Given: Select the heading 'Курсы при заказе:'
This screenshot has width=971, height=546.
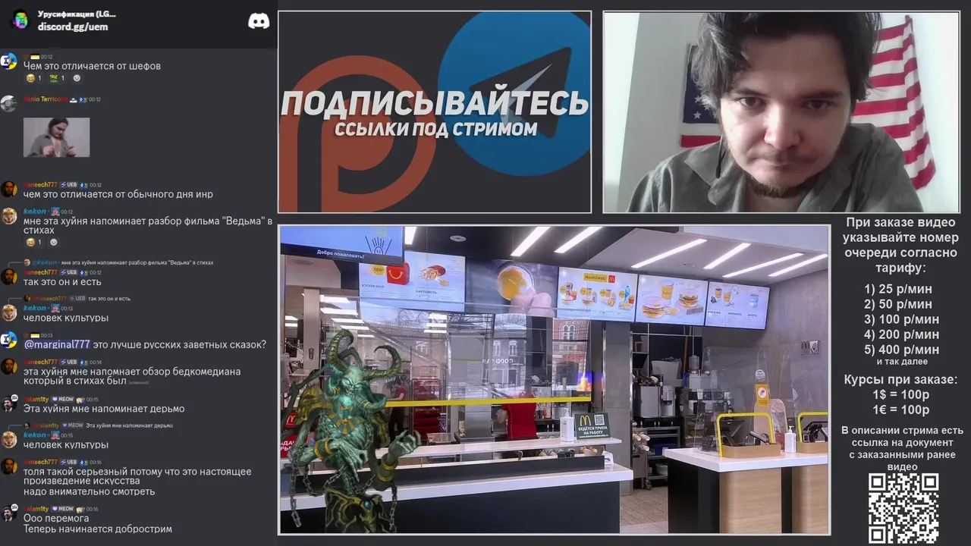Looking at the screenshot, I should point(901,380).
